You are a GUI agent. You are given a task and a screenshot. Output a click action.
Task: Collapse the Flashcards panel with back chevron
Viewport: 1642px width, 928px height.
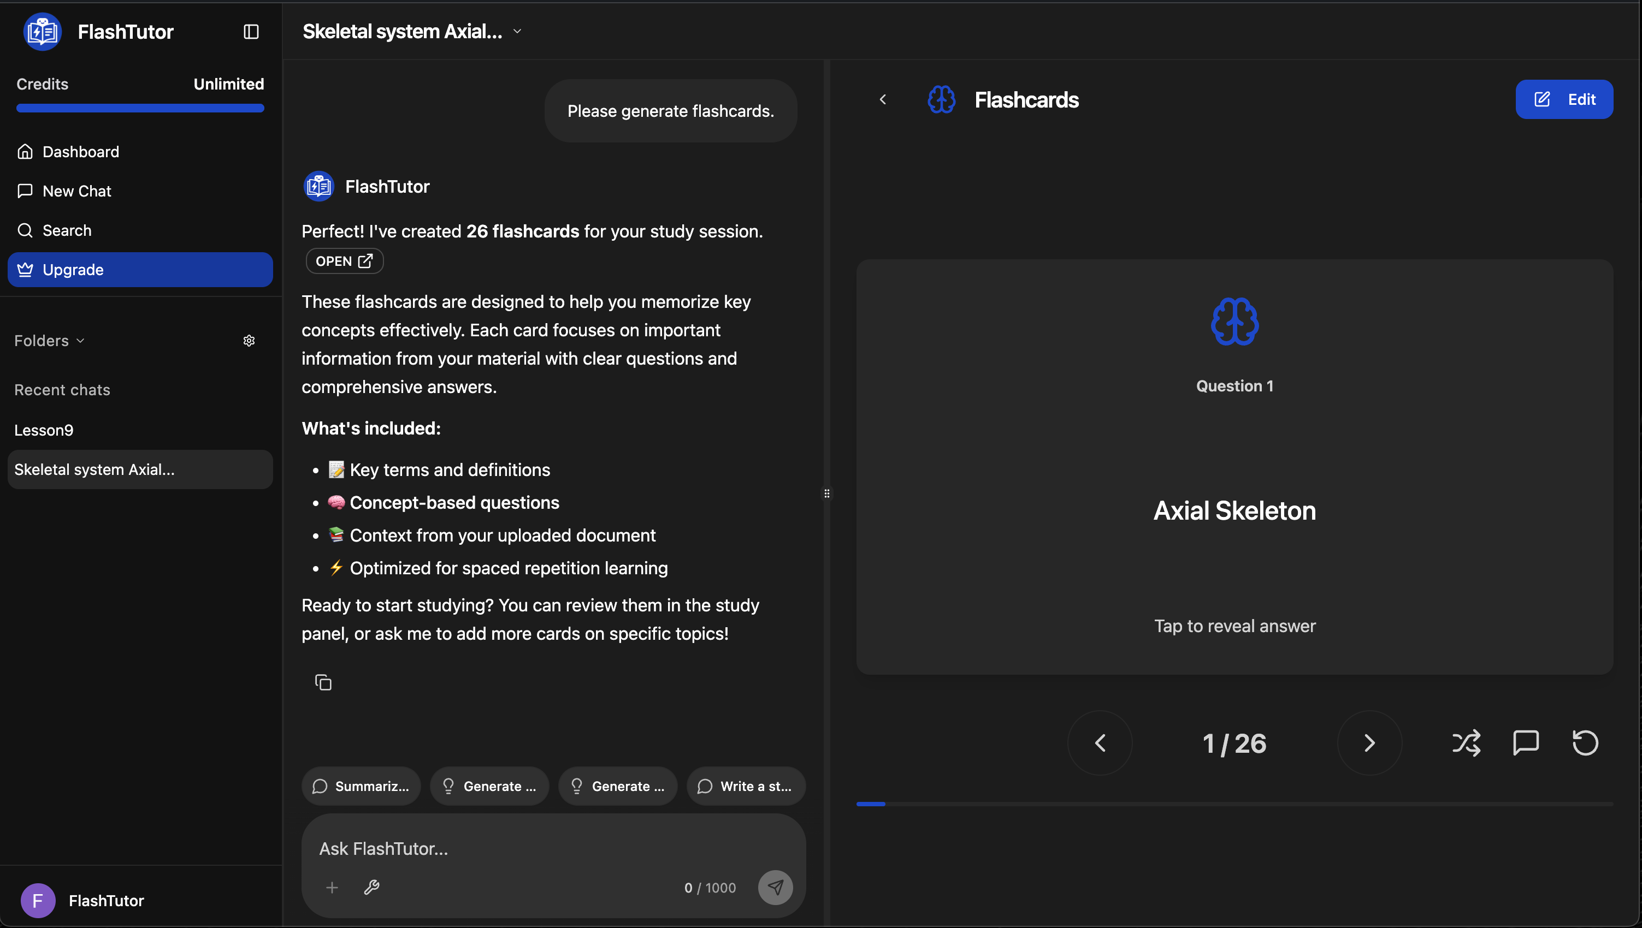883,99
